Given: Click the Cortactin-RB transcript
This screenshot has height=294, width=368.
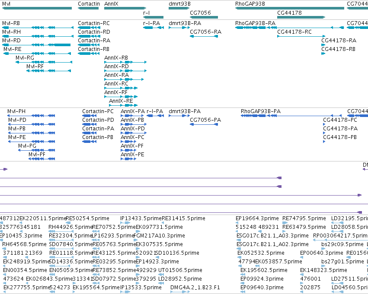Looking at the screenshot, I should click(x=89, y=54).
